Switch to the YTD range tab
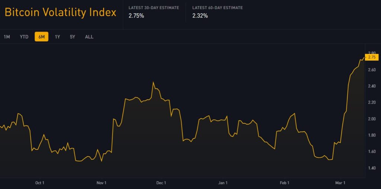This screenshot has width=381, height=189. [x=24, y=37]
